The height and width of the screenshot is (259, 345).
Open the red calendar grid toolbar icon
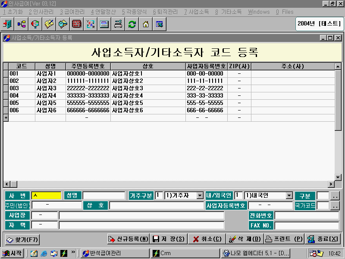click(x=76, y=25)
